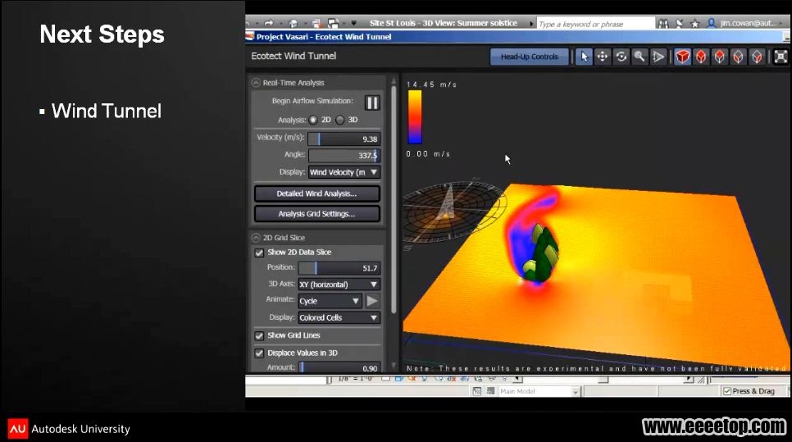Select the orbit rotate view tool
The image size is (792, 442).
click(621, 57)
